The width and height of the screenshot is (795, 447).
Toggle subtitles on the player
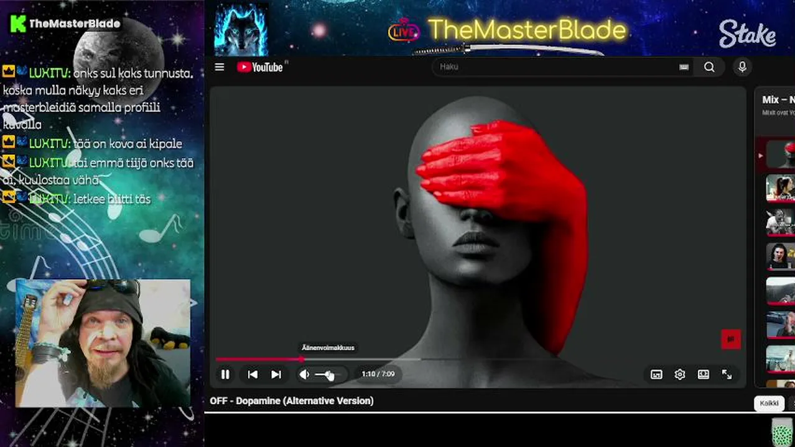click(656, 374)
